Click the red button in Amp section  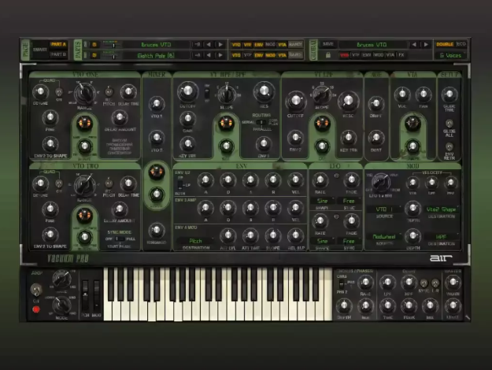coord(35,309)
